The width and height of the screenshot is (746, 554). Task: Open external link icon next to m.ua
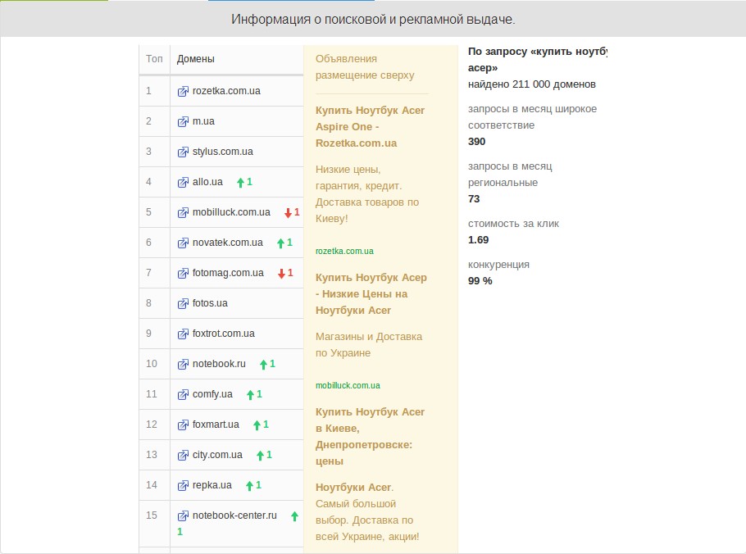pos(183,121)
